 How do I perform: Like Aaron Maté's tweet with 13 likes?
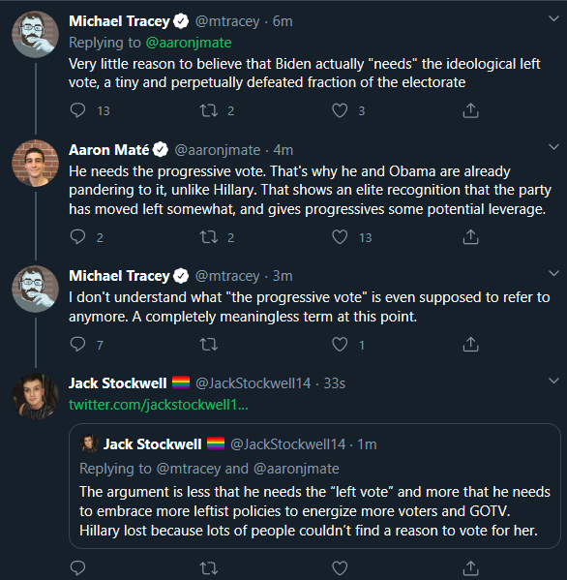tap(340, 236)
